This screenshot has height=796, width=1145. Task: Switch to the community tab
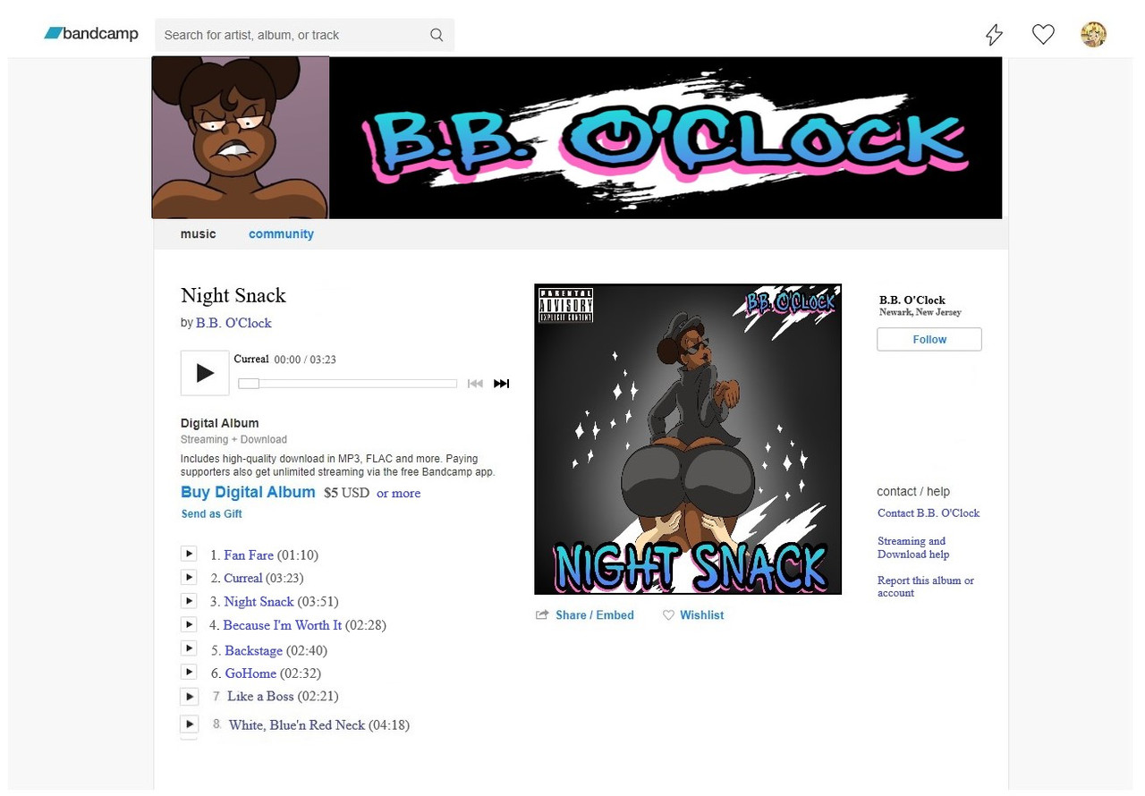coord(281,234)
